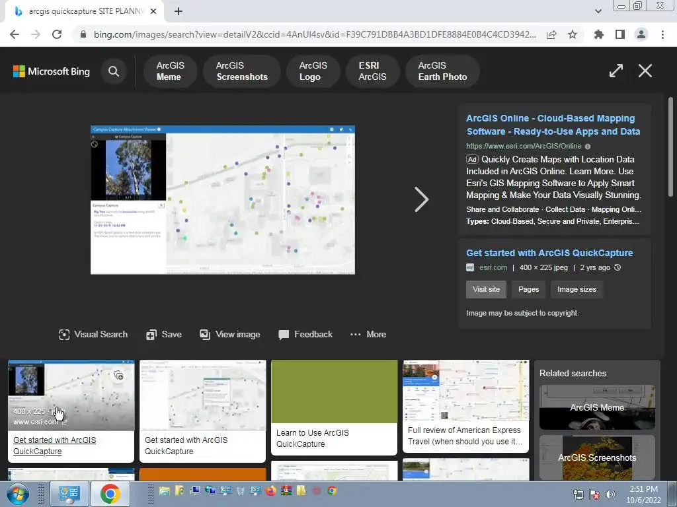677x507 pixels.
Task: View site information via the lock icon
Action: click(x=83, y=34)
